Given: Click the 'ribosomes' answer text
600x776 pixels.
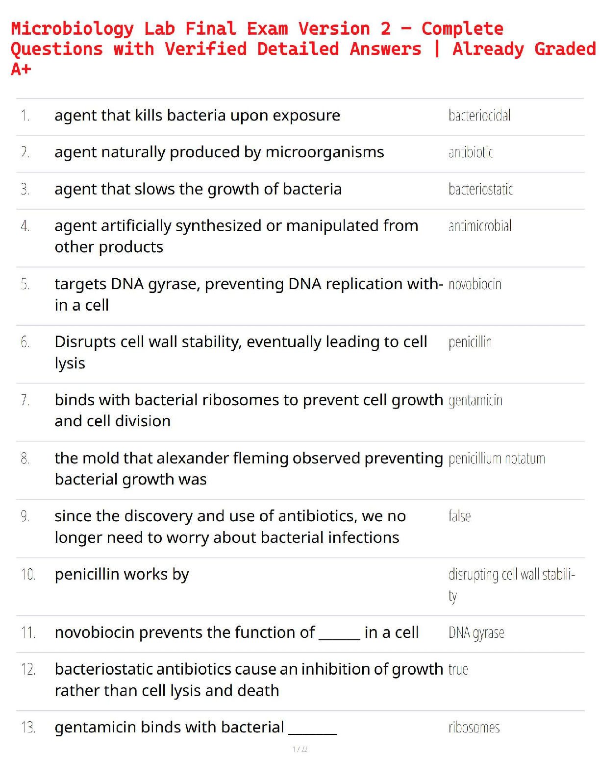Looking at the screenshot, I should click(474, 727).
